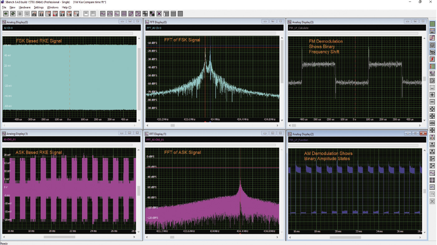Select the Analog Display(0) title bar
Screen dimensions: 437x245
[71, 22]
